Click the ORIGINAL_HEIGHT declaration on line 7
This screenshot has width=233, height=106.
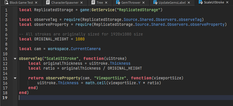point(51,39)
